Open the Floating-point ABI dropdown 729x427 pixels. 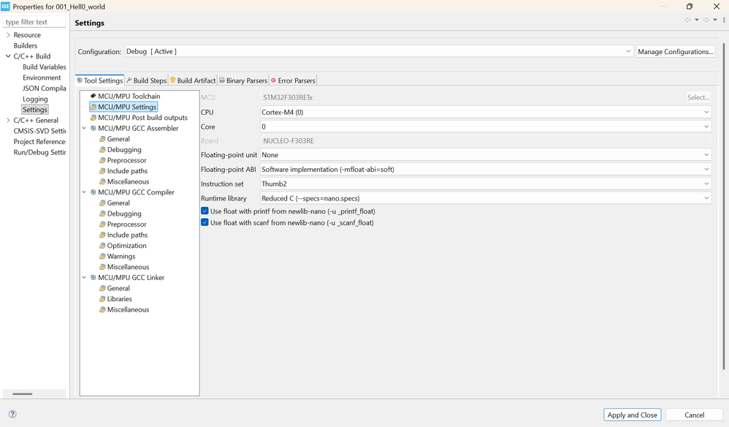(485, 170)
